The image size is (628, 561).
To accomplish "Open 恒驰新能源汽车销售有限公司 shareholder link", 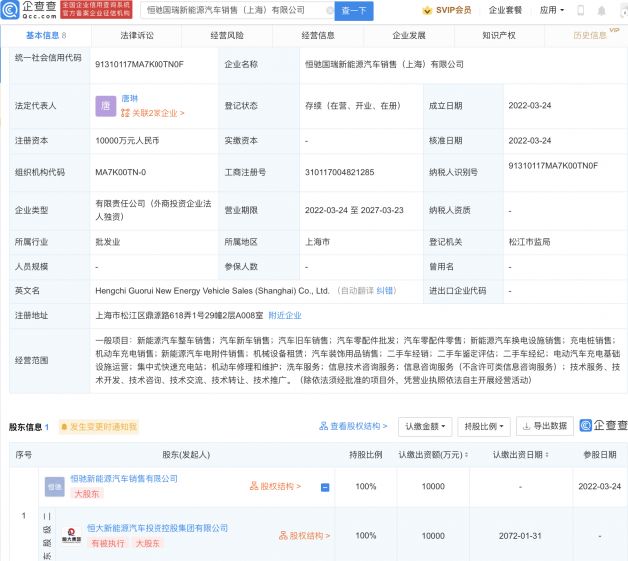I will [x=125, y=479].
